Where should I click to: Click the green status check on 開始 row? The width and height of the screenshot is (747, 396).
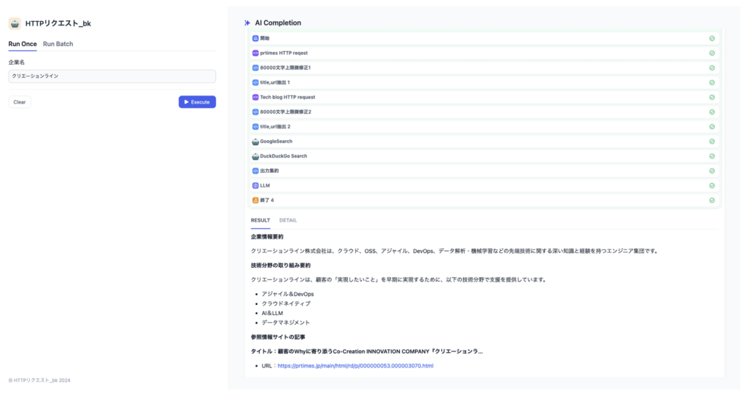click(x=712, y=38)
